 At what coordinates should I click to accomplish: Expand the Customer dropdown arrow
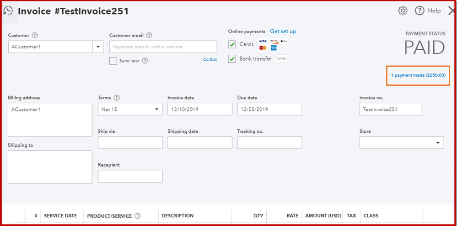tap(98, 47)
